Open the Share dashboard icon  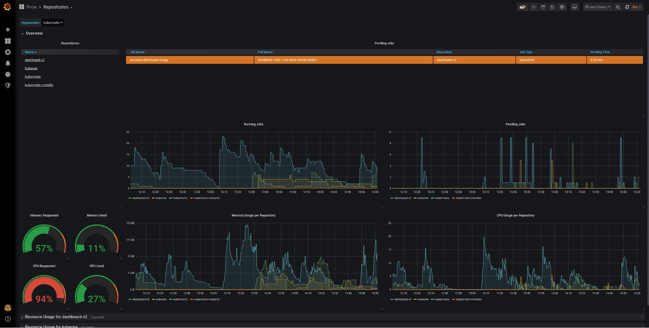click(543, 6)
